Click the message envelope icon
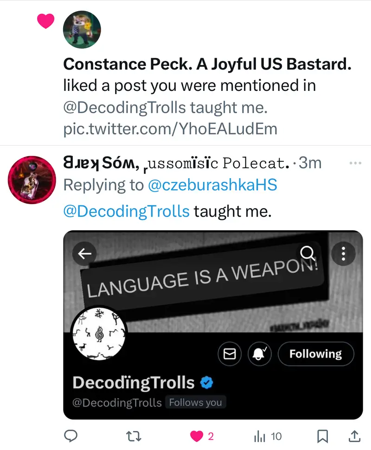371x450 pixels. [230, 354]
